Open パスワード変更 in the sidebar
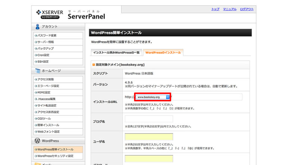Image resolution: width=287 pixels, height=165 pixels. pyautogui.click(x=58, y=36)
